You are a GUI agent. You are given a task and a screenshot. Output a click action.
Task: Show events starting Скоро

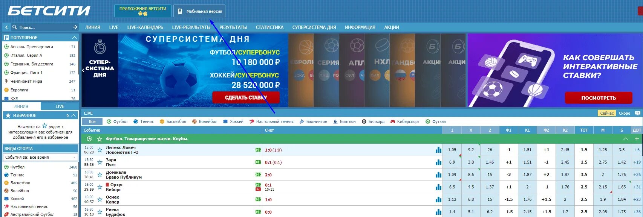(x=624, y=113)
